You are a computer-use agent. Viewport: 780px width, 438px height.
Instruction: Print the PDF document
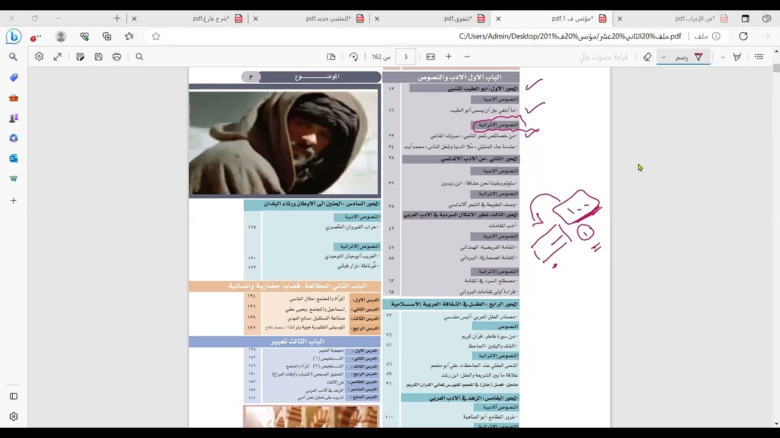pyautogui.click(x=116, y=57)
